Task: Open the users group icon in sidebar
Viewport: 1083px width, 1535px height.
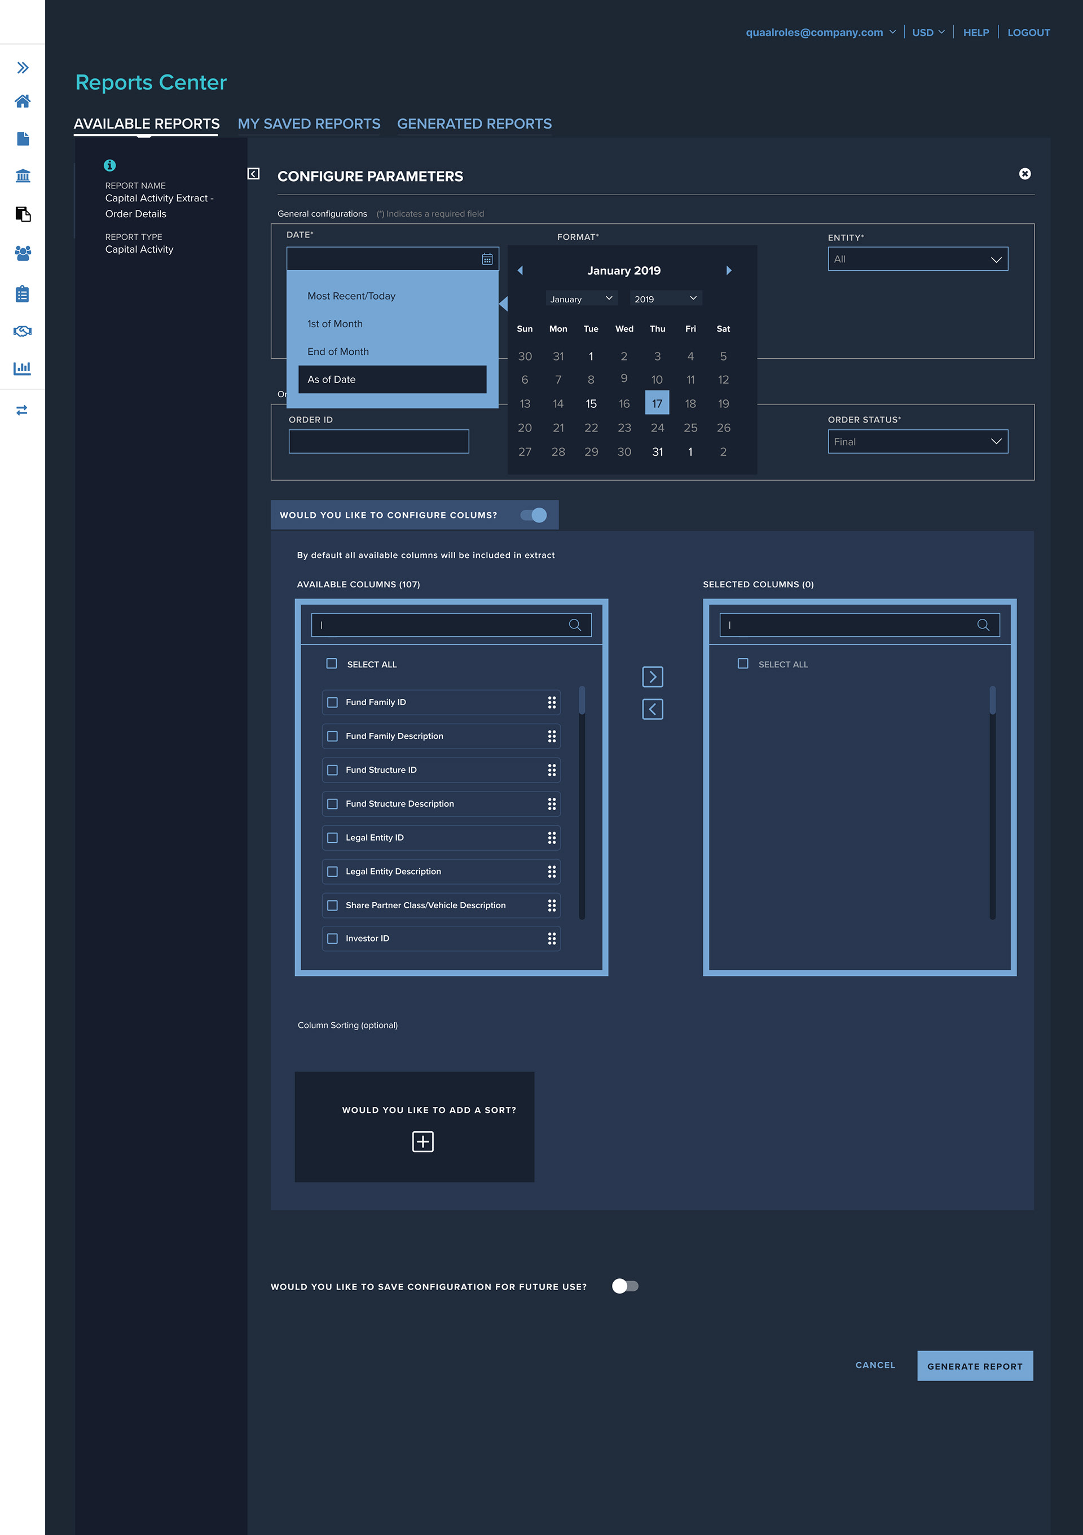Action: point(23,253)
